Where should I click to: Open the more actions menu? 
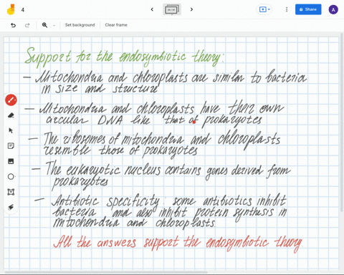[x=287, y=9]
